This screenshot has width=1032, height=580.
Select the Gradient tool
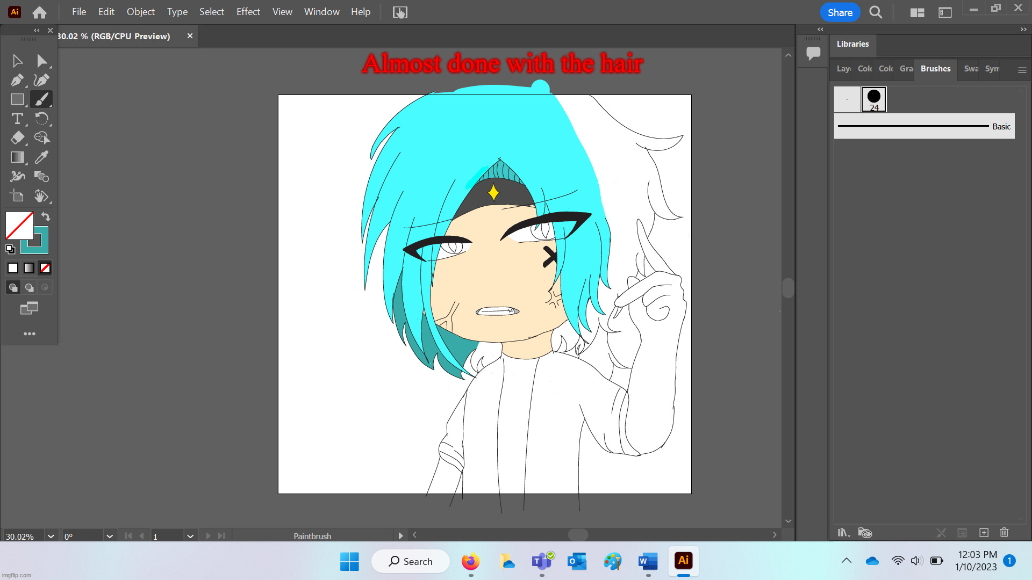pyautogui.click(x=17, y=157)
